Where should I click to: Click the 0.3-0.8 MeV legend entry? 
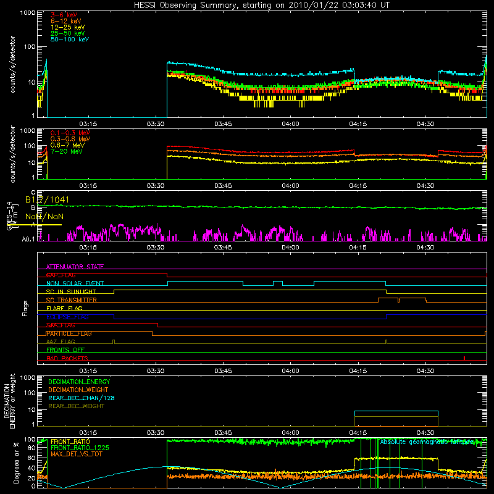(70, 139)
